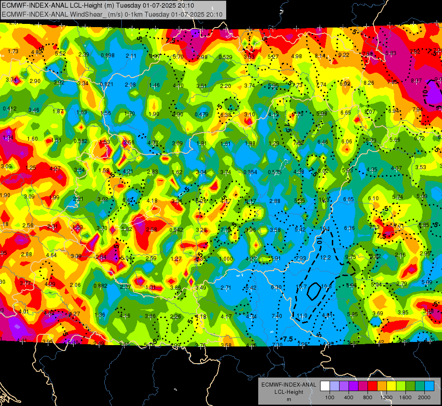Click the wind shear value 9.75
This screenshot has width=442, height=406.
click(350, 257)
